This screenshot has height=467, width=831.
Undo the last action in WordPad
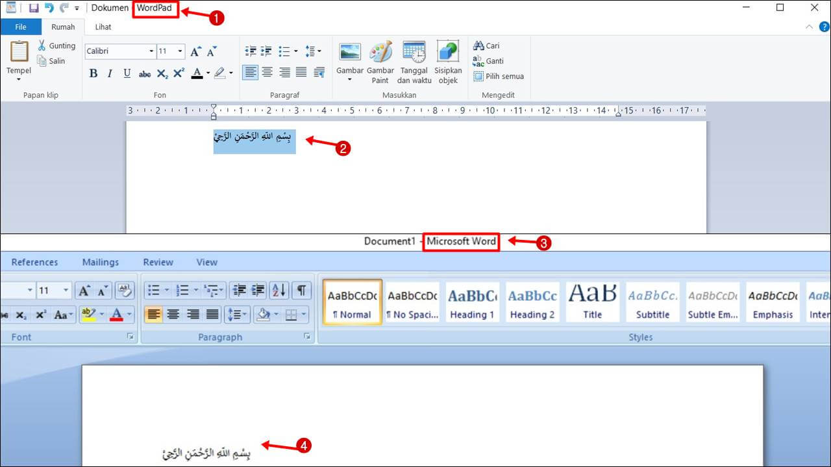[49, 8]
